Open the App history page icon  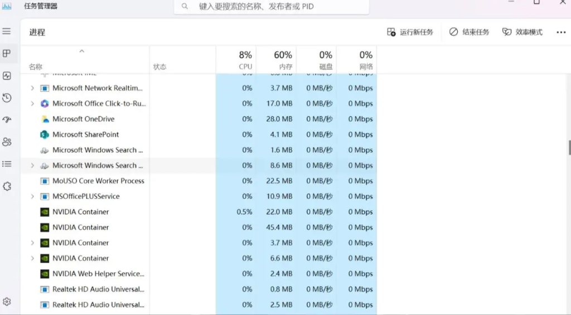[7, 98]
